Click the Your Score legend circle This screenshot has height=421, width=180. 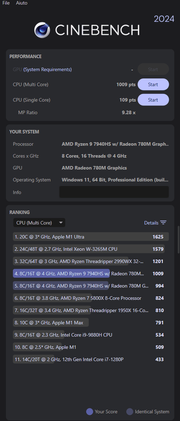click(90, 412)
